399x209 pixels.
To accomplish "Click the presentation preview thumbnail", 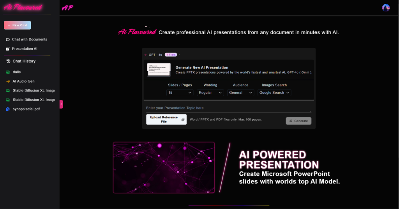I will [x=159, y=69].
